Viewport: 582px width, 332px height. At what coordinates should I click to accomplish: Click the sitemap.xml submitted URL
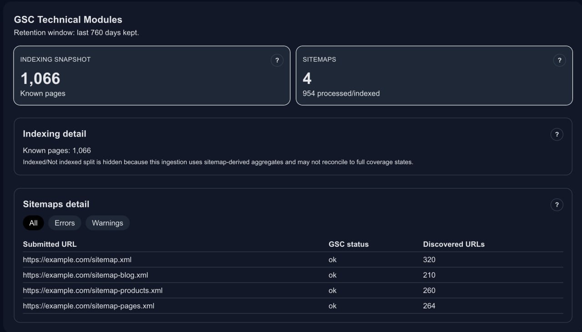point(77,260)
